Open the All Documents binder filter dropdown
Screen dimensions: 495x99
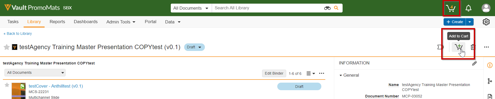click(35, 72)
